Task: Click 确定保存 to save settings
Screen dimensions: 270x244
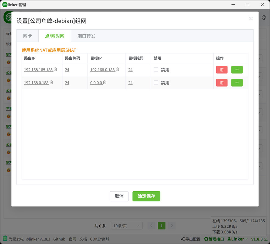Action: (146, 196)
